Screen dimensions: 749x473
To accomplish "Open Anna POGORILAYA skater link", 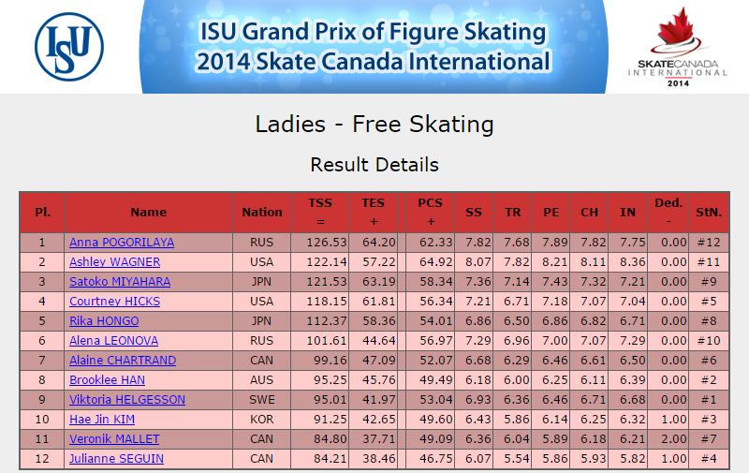I will [122, 243].
